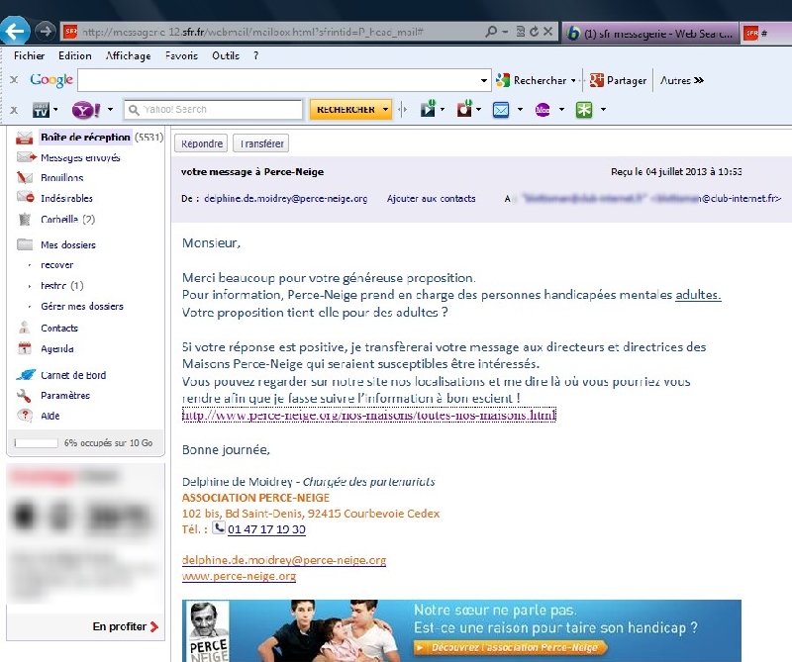Open the RECHERCHER button dropdown arrow
This screenshot has width=792, height=662.
point(385,110)
